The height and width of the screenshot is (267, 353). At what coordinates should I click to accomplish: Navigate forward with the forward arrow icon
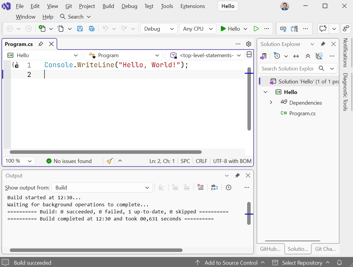[x=29, y=29]
